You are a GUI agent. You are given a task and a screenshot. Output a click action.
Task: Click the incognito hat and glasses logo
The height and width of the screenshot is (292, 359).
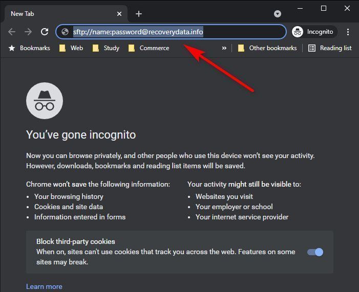(x=45, y=101)
